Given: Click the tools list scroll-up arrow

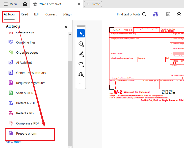Looking at the screenshot, I should [x=70, y=35].
